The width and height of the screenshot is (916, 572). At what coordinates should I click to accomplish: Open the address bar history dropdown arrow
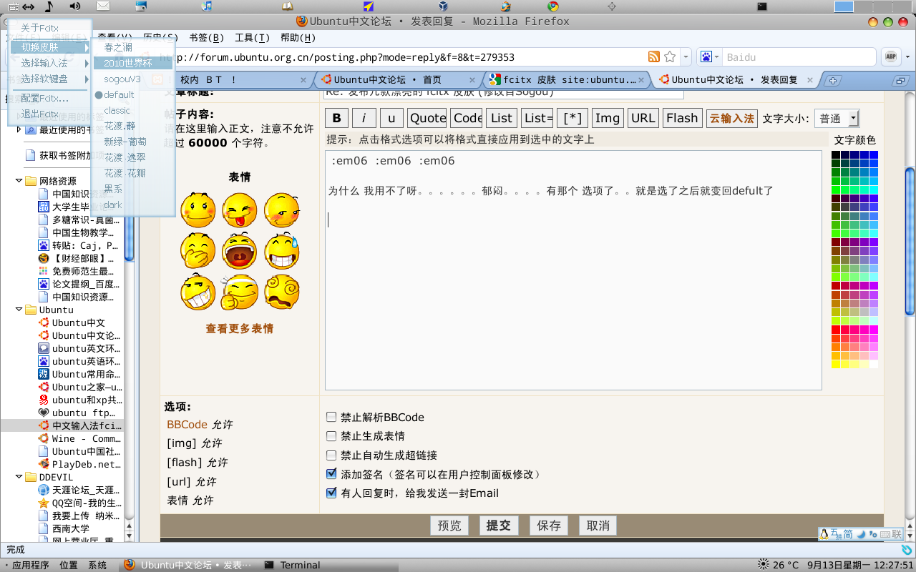pos(686,57)
